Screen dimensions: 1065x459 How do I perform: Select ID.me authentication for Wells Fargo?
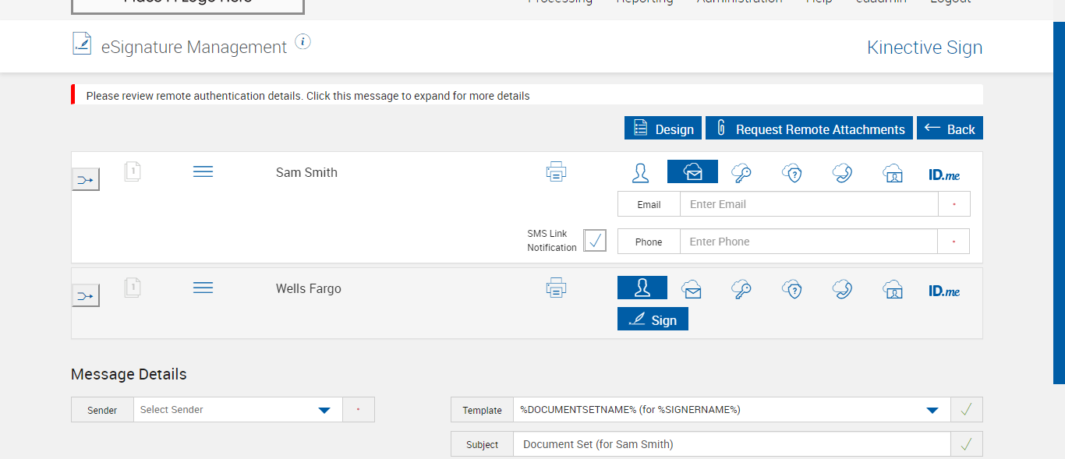(x=944, y=291)
